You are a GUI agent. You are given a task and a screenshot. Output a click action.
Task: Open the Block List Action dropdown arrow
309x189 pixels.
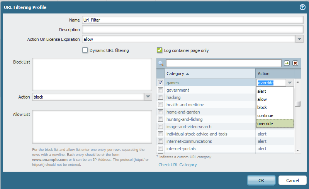click(x=148, y=97)
